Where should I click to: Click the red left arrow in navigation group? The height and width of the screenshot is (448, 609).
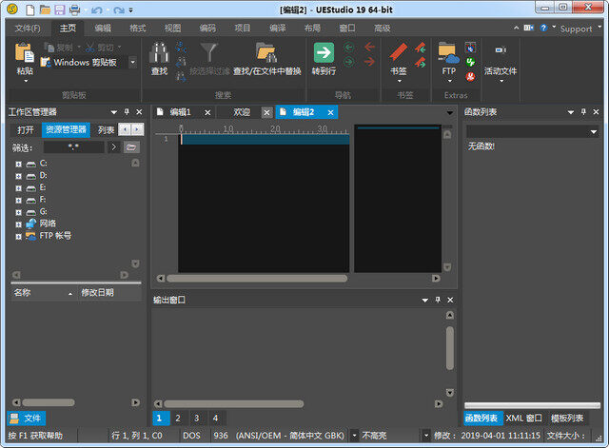(369, 48)
